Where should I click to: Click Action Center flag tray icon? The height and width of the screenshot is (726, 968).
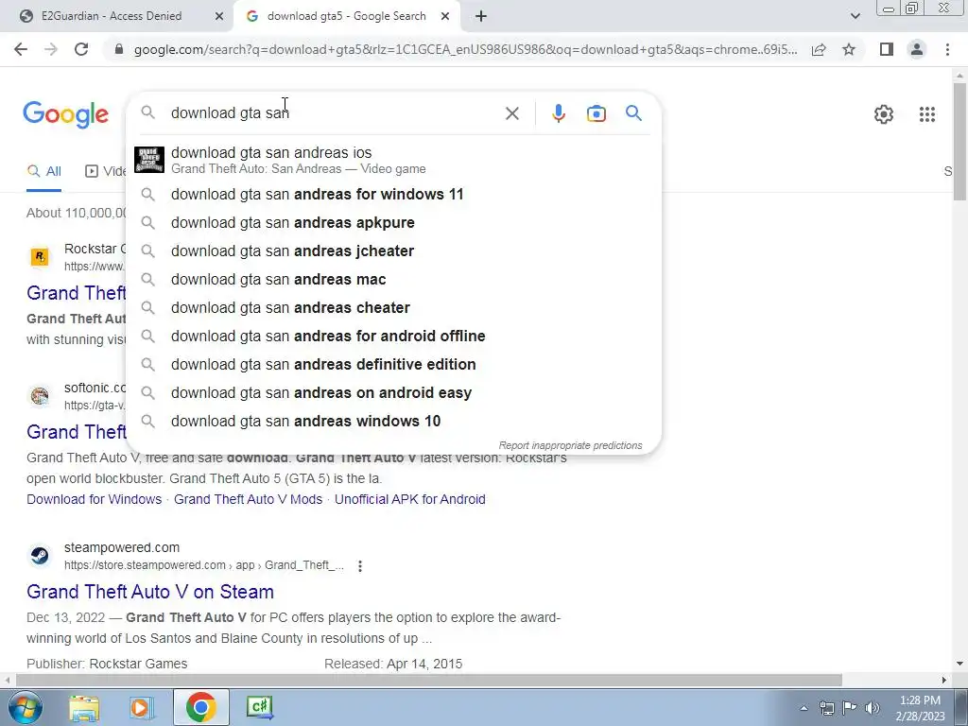click(x=850, y=708)
